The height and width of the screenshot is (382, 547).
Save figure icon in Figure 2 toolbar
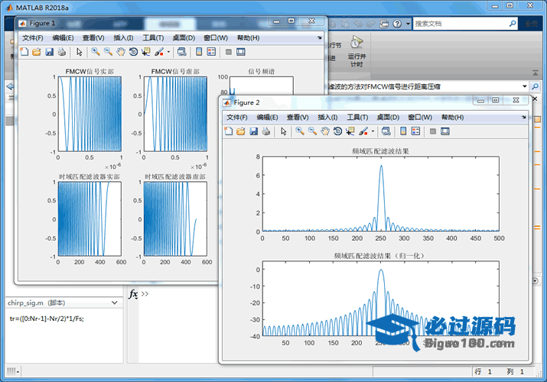[254, 131]
